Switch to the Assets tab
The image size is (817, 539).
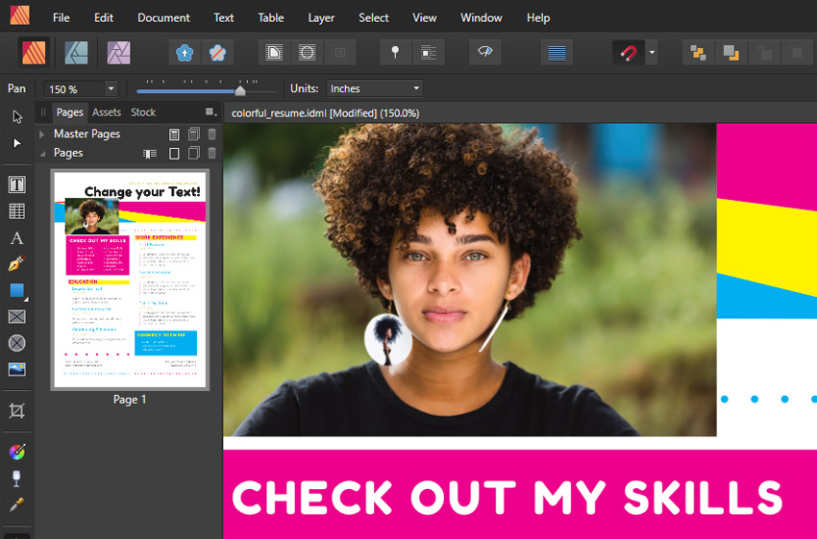(x=107, y=112)
